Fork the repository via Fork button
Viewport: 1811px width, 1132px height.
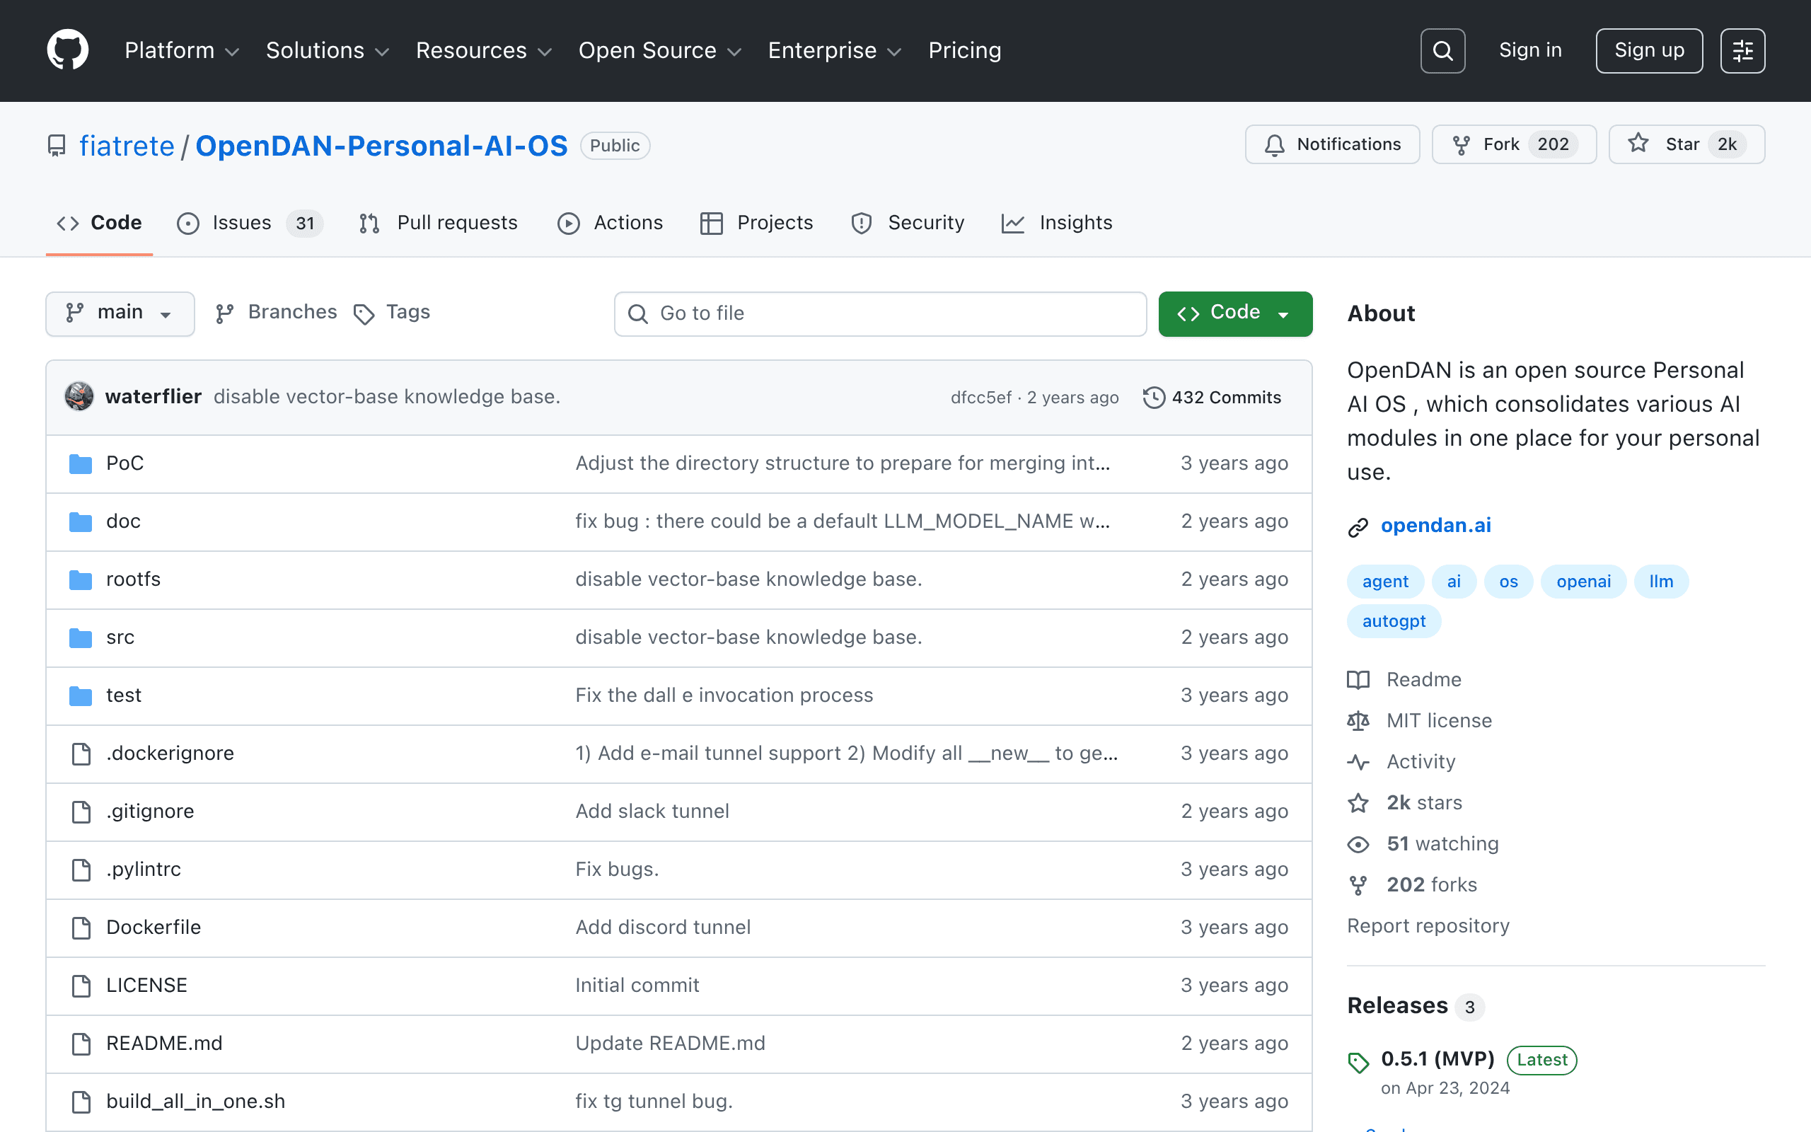click(x=1514, y=144)
